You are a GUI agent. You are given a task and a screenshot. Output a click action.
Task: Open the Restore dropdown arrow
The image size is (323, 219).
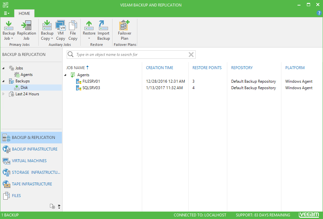89,38
